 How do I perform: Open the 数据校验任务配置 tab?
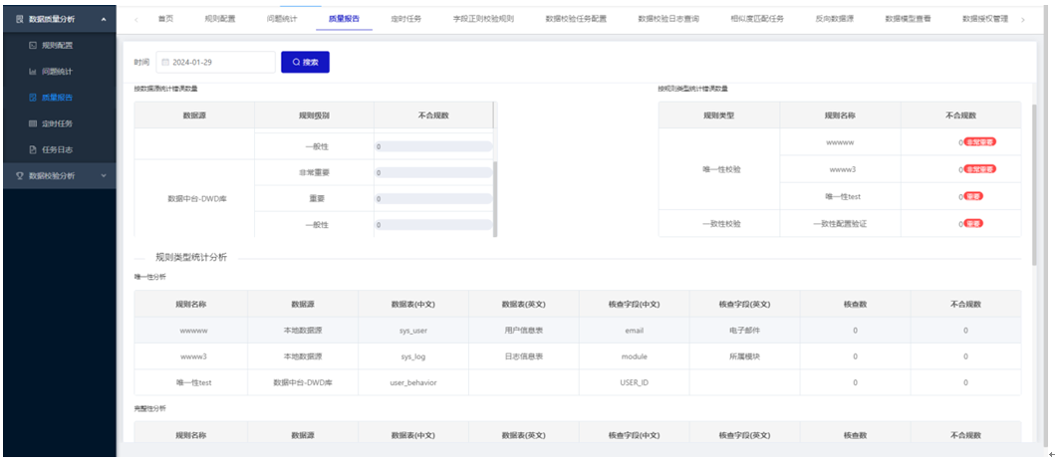pos(576,19)
